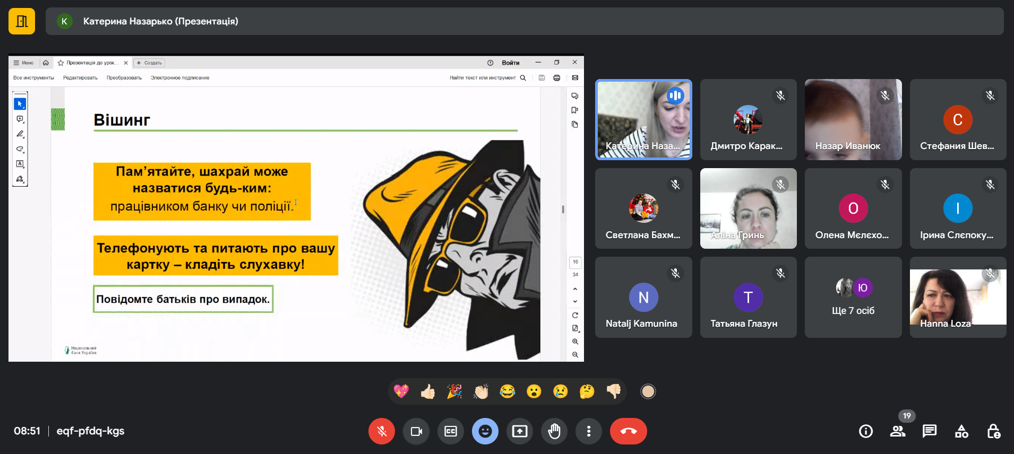Toggle closed captions
1014x454 pixels.
tap(451, 431)
